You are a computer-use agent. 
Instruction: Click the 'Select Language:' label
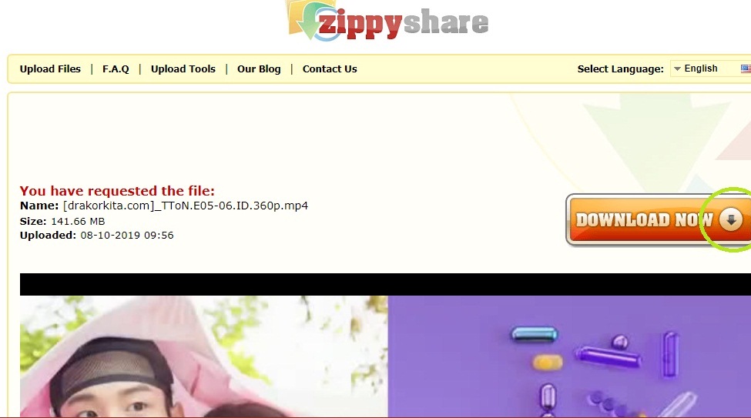click(x=620, y=69)
